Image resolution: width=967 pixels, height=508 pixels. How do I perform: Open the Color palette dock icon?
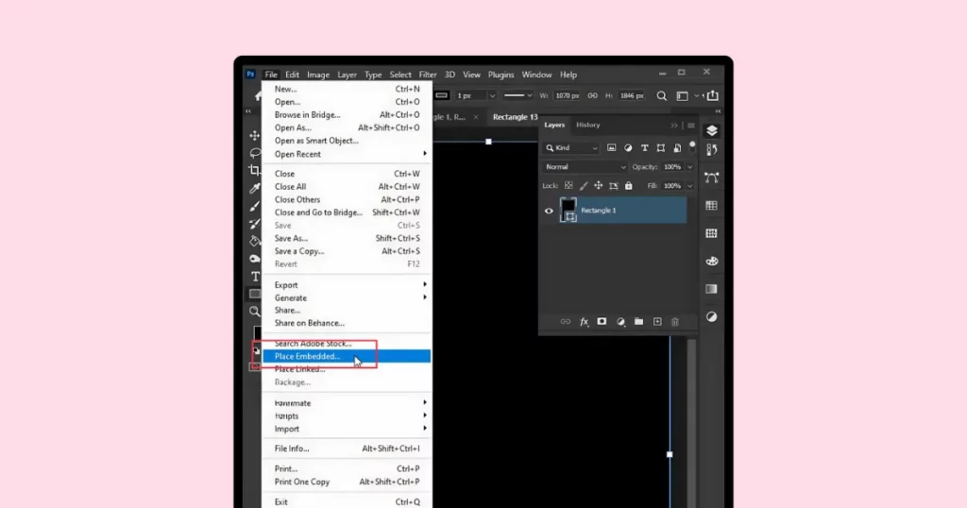[712, 262]
